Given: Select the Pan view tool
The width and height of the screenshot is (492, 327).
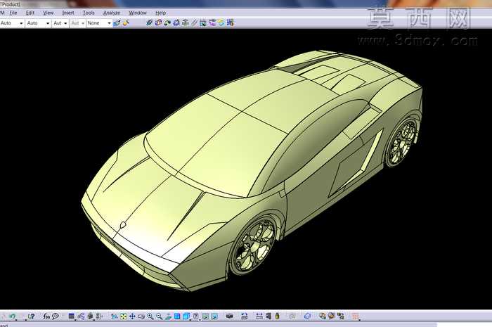Looking at the screenshot, I should 132,316.
